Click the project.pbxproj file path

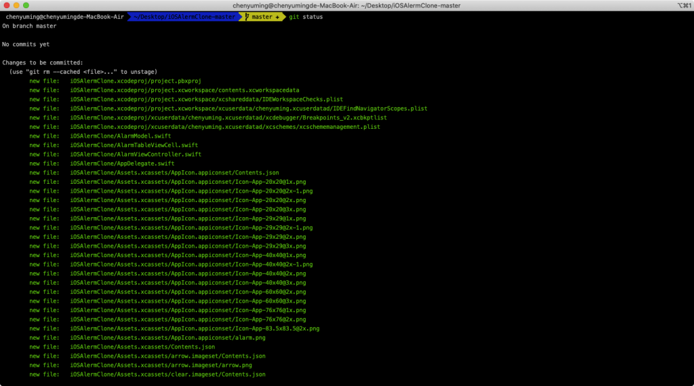(136, 81)
